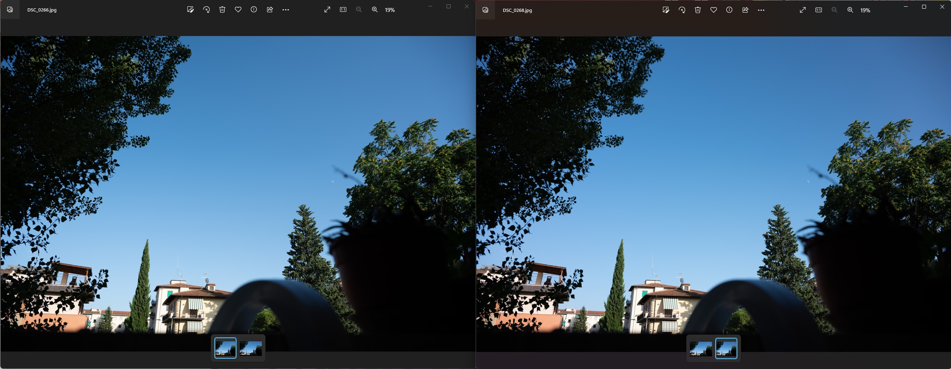This screenshot has height=369, width=951.
Task: Rotate the DSC_0266 photo
Action: pos(206,9)
